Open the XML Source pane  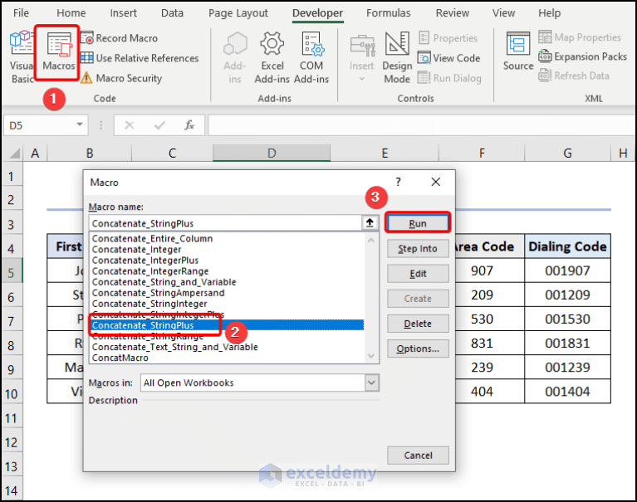[x=518, y=52]
